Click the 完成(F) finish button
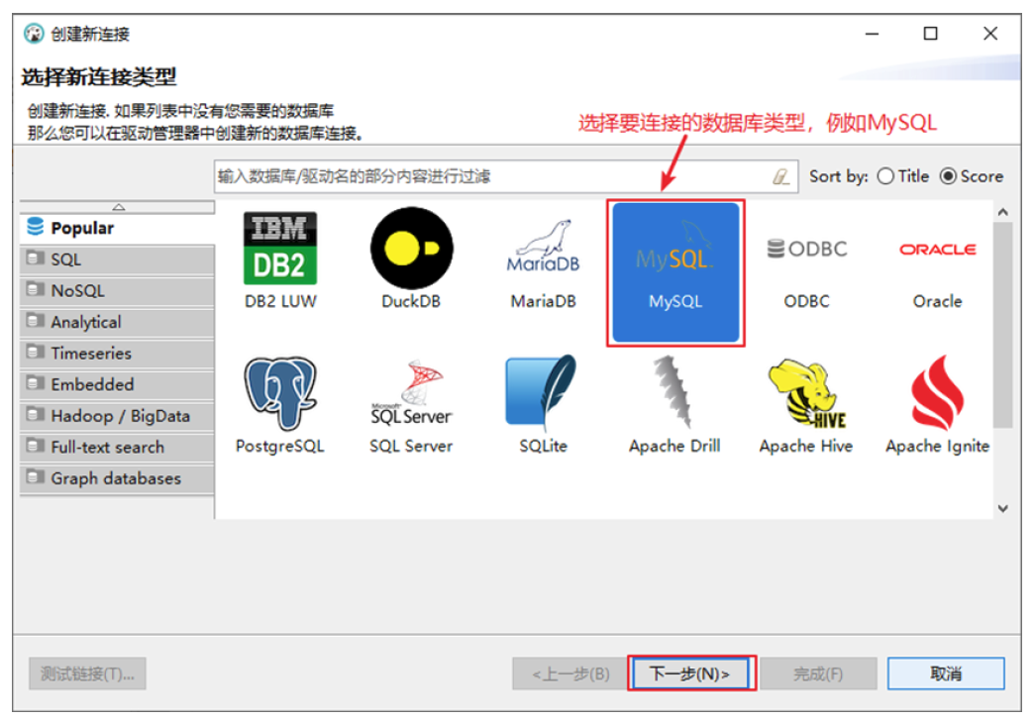This screenshot has height=721, width=1035. click(x=818, y=673)
